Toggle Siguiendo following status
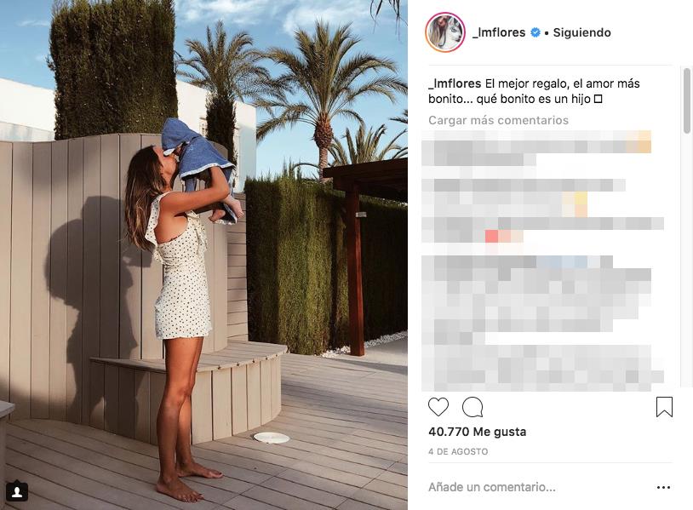Image resolution: width=693 pixels, height=510 pixels. click(581, 32)
